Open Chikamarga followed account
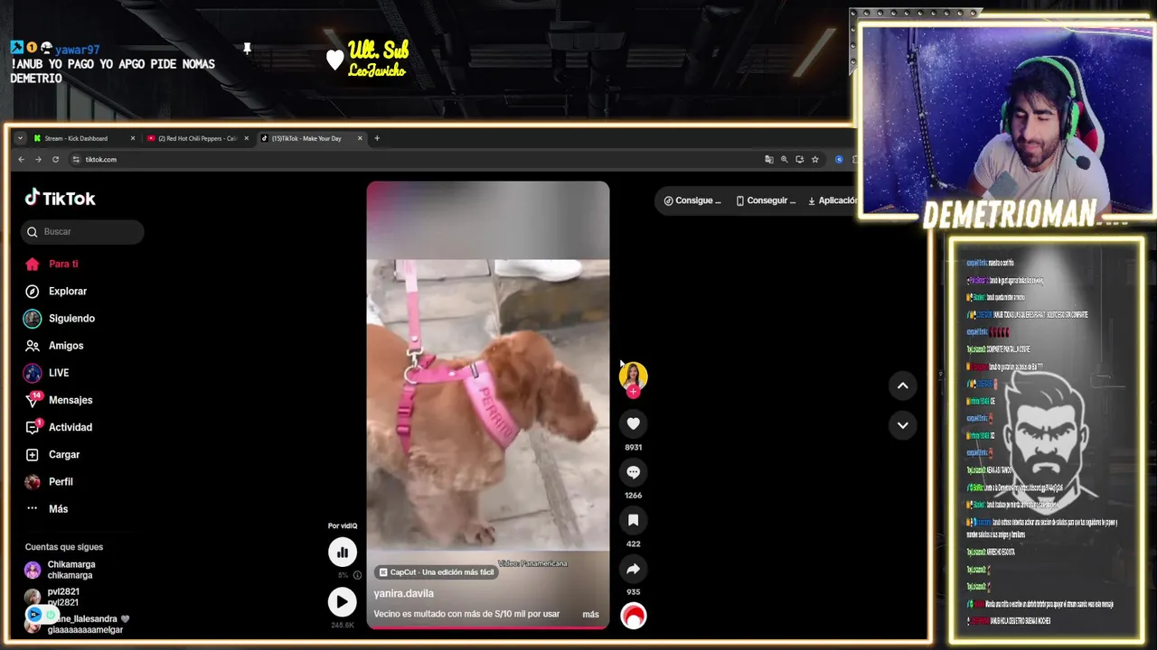 point(71,570)
